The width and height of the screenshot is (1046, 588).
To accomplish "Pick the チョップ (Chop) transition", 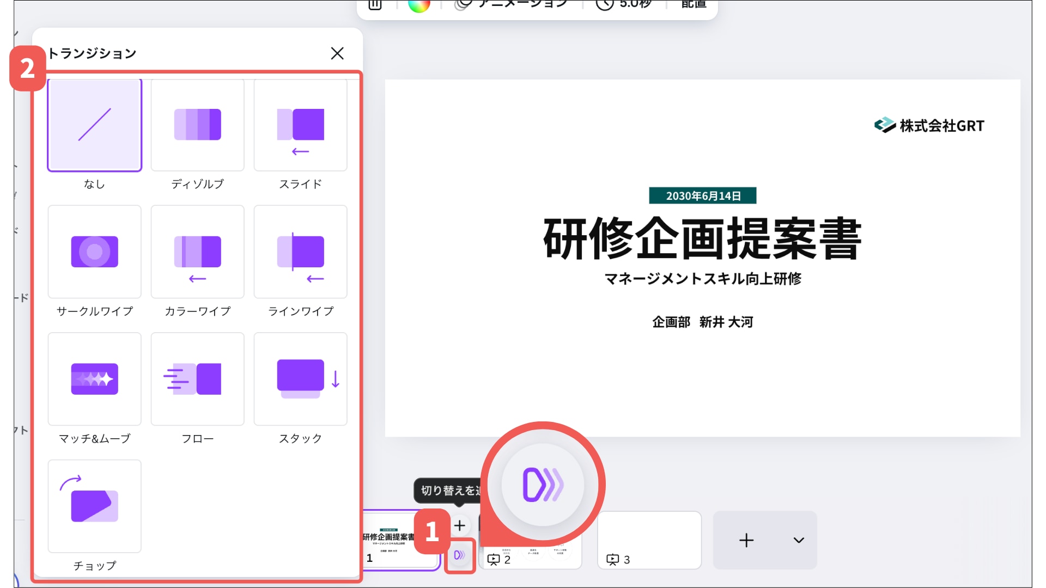I will coord(94,506).
